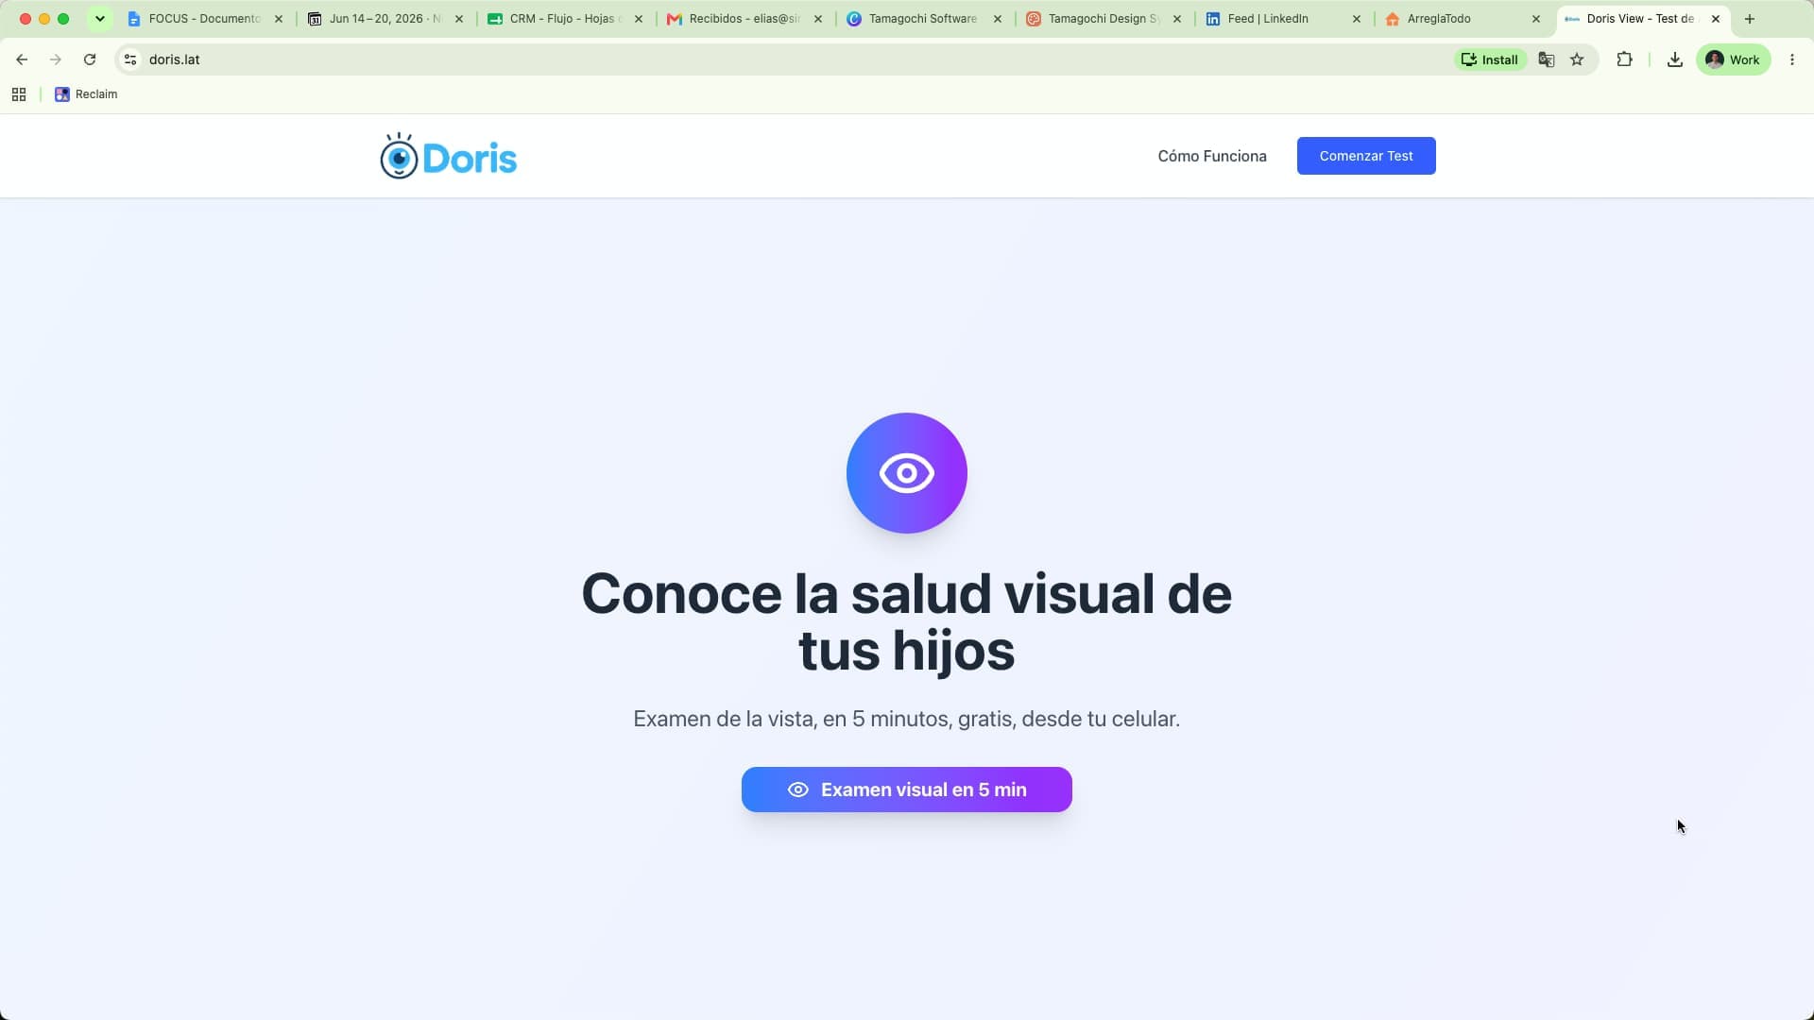Viewport: 1814px width, 1020px height.
Task: Open the Chrome three-dot menu
Action: point(1792,59)
